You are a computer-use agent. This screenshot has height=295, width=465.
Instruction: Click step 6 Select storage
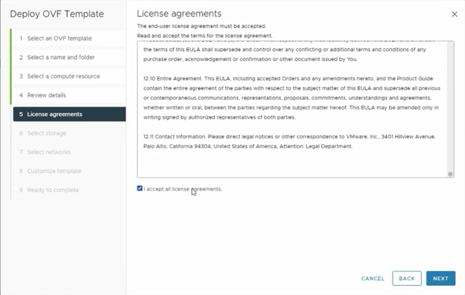(47, 133)
